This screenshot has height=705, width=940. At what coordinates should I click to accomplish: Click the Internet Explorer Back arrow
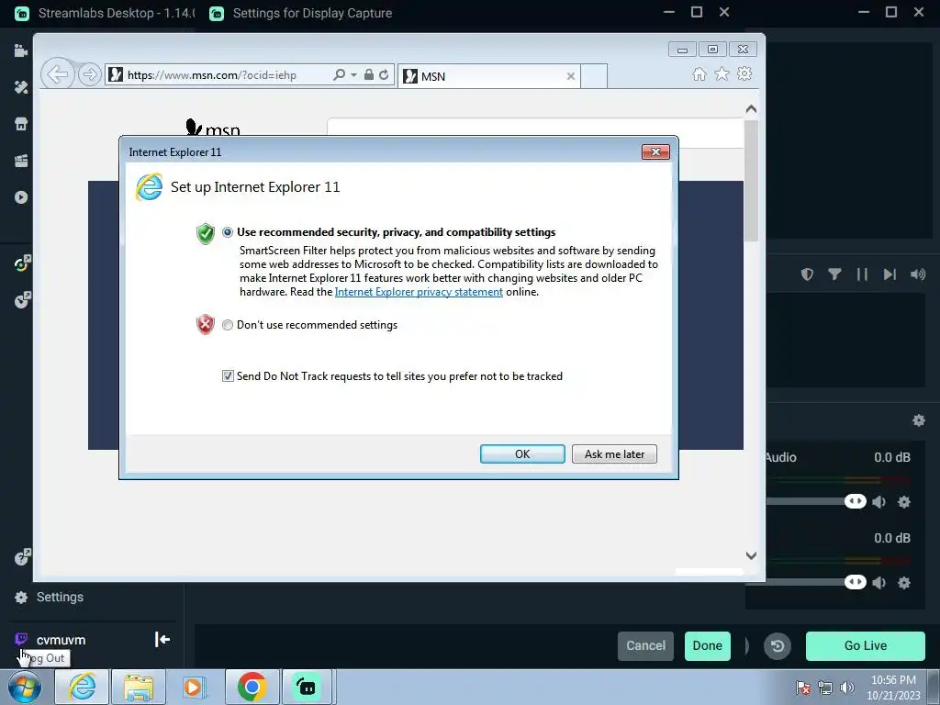coord(58,74)
